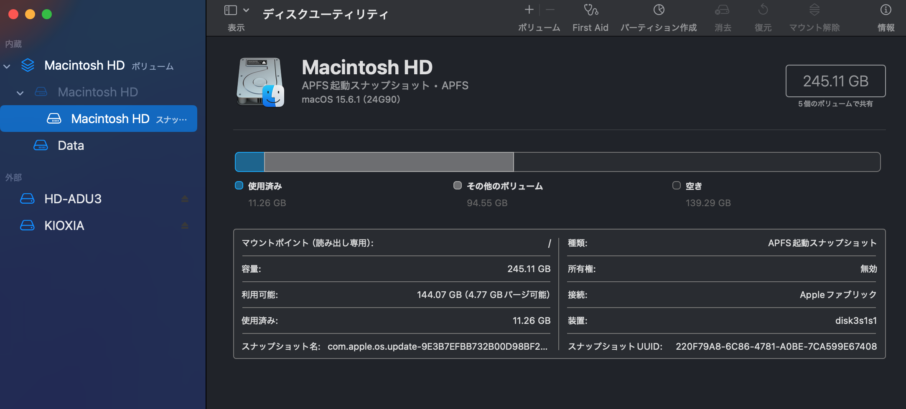Click the 使用済み 11.26 GB table value
Screen dimensions: 906x409
pos(532,321)
